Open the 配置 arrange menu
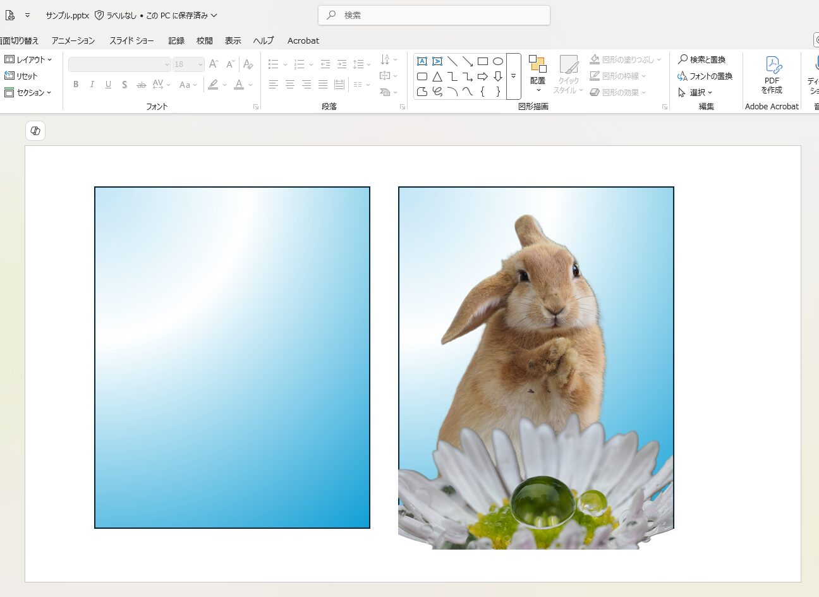Image resolution: width=819 pixels, height=597 pixels. 538,75
